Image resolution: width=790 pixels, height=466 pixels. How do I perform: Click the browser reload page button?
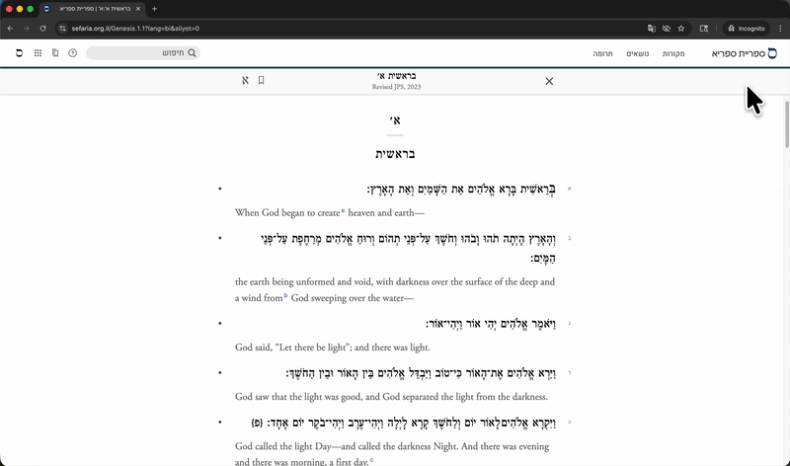pyautogui.click(x=42, y=29)
